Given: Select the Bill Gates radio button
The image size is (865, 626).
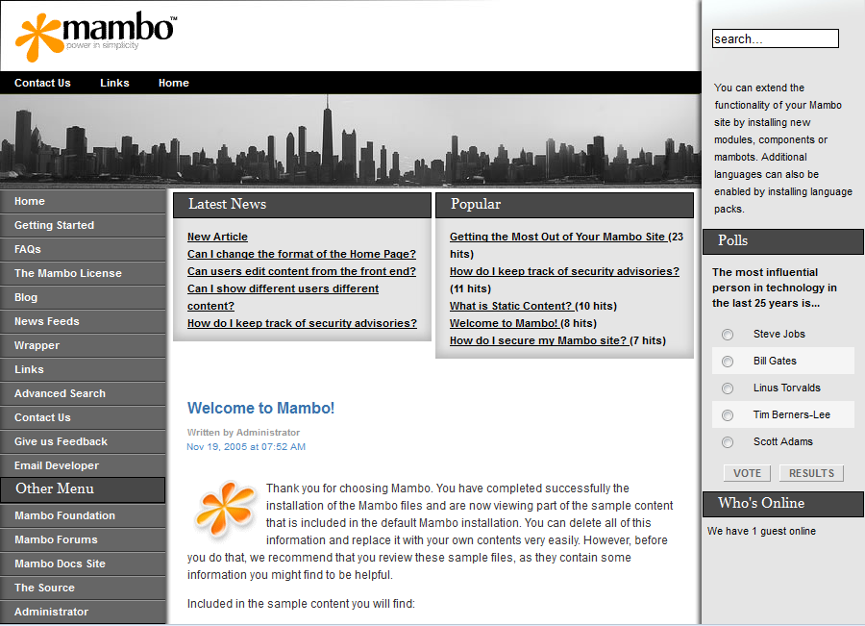Looking at the screenshot, I should pos(728,362).
